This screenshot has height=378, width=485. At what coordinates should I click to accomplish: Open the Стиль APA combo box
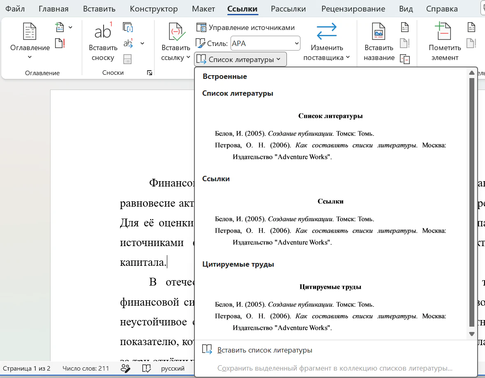click(266, 44)
